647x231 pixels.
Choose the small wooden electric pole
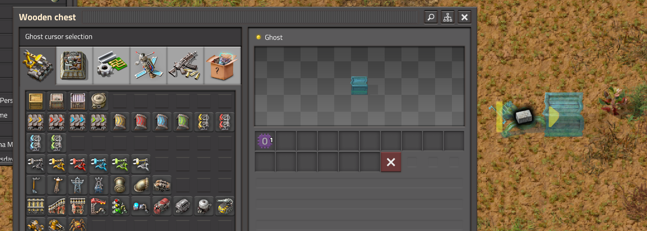click(36, 185)
